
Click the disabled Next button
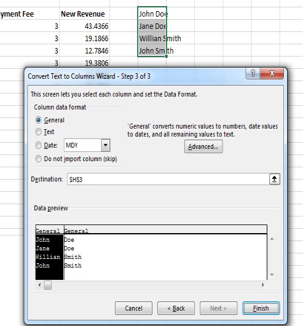tap(218, 308)
